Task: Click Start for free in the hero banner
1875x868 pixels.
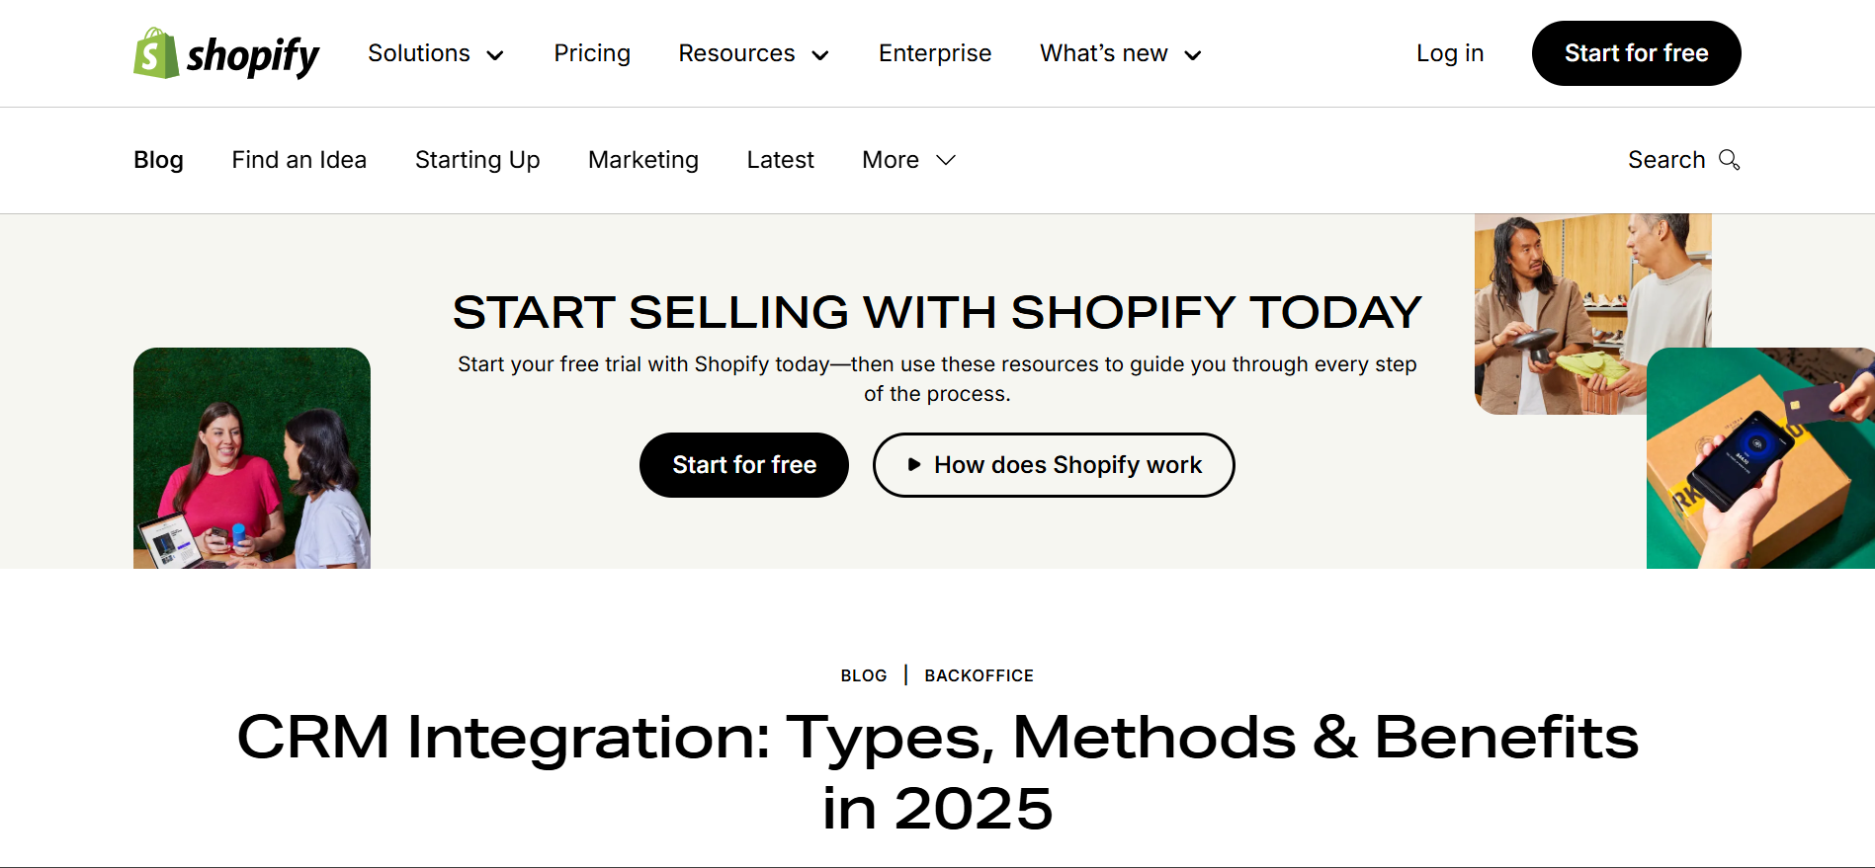Action: (x=744, y=464)
